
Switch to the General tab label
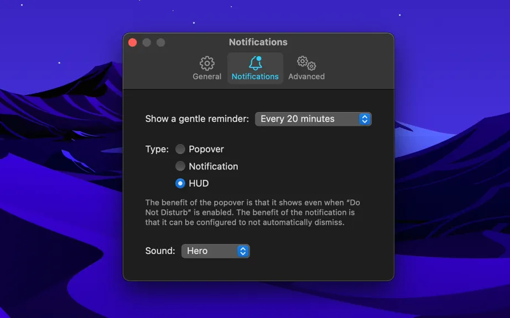[207, 77]
